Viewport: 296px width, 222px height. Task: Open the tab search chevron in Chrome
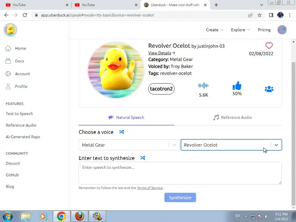point(261,5)
